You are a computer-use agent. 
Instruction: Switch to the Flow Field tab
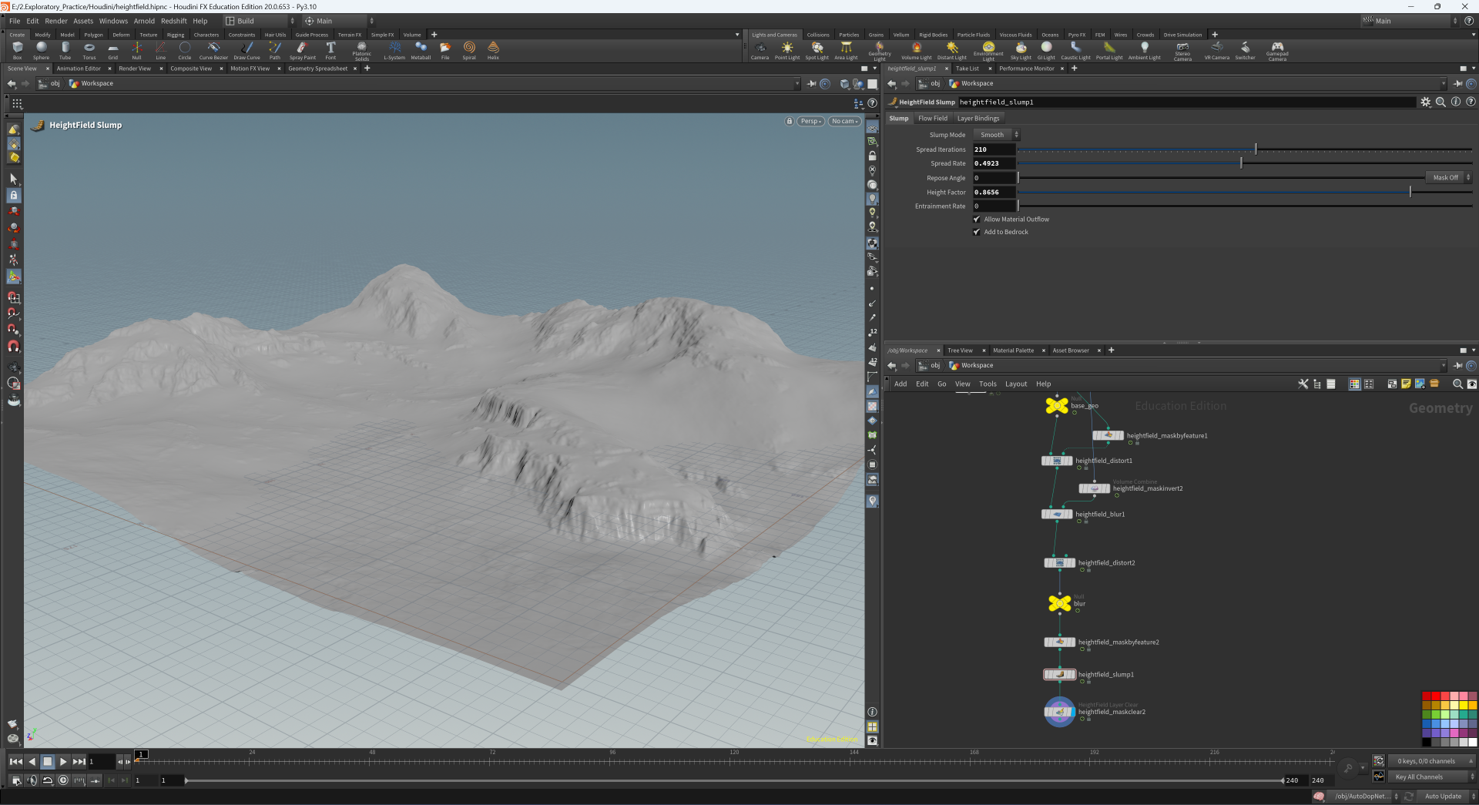pos(932,119)
